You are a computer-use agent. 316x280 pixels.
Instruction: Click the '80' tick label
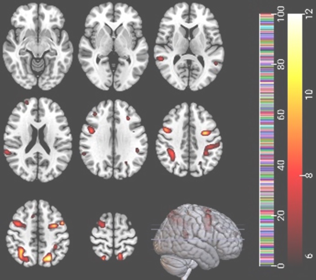pyautogui.click(x=281, y=64)
